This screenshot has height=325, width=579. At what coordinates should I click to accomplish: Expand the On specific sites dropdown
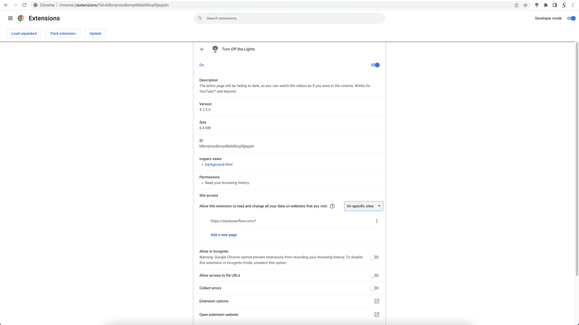click(363, 206)
